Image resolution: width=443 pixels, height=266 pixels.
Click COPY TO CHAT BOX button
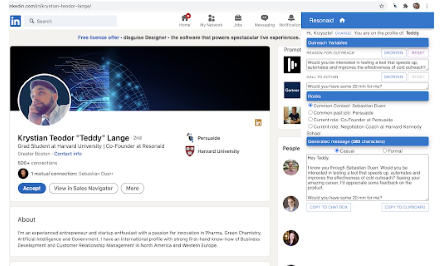[329, 207]
